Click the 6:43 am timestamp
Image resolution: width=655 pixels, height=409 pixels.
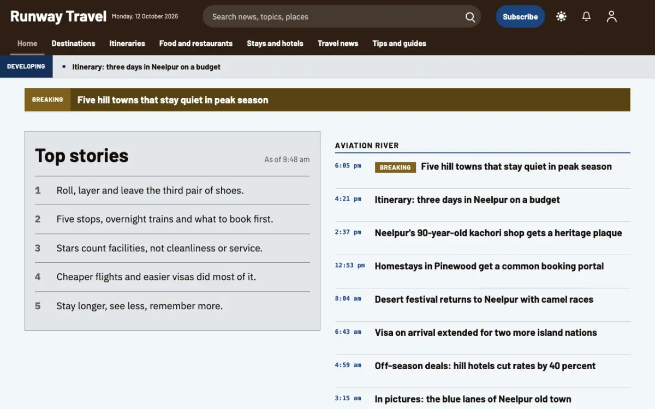(348, 332)
